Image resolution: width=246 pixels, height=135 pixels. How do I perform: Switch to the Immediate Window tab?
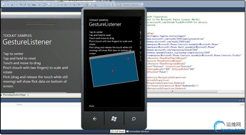click(138, 131)
